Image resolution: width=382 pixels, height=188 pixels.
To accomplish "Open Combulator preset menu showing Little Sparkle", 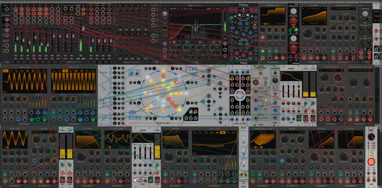I will pos(343,9).
